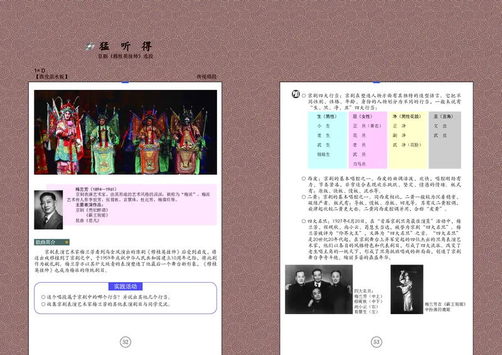Click the cell 刀马旦

(x=359, y=164)
